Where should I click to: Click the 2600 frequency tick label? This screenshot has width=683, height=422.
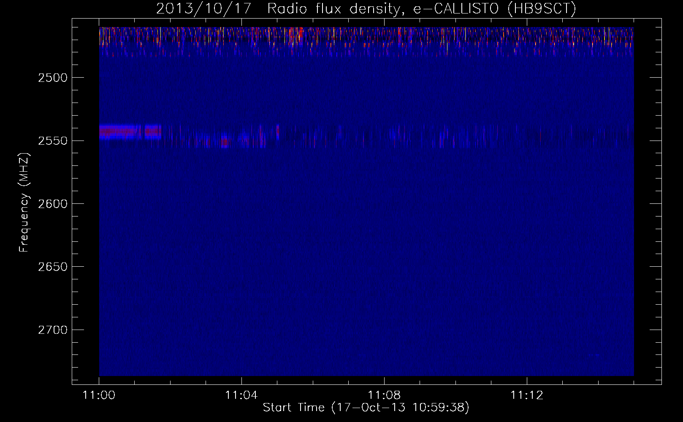click(53, 204)
